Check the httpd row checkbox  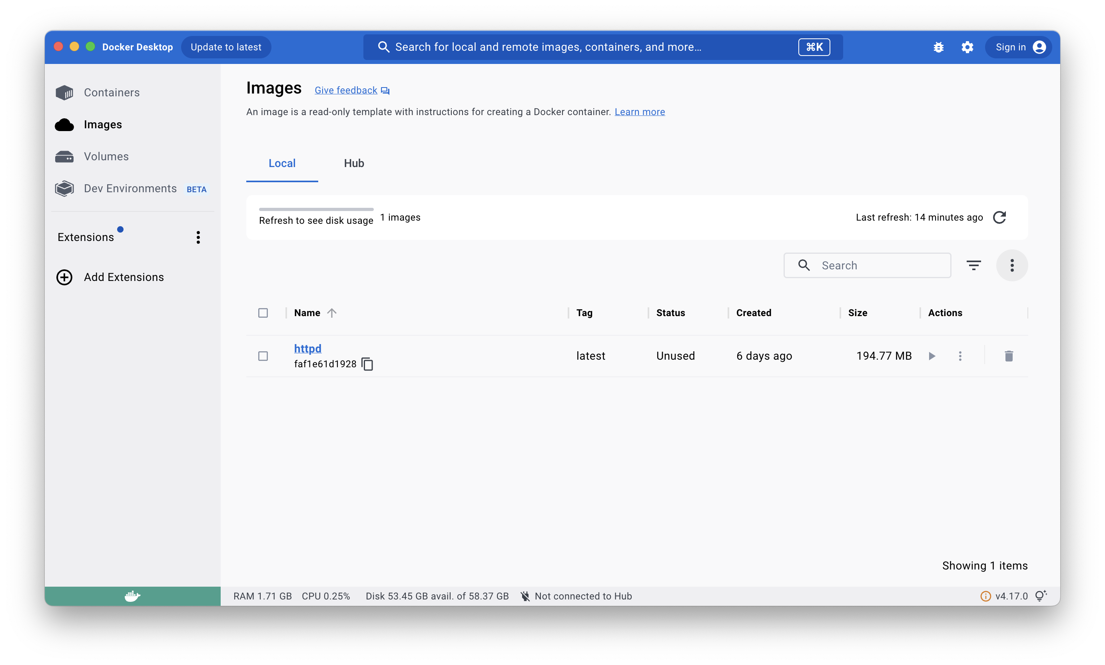(x=263, y=356)
